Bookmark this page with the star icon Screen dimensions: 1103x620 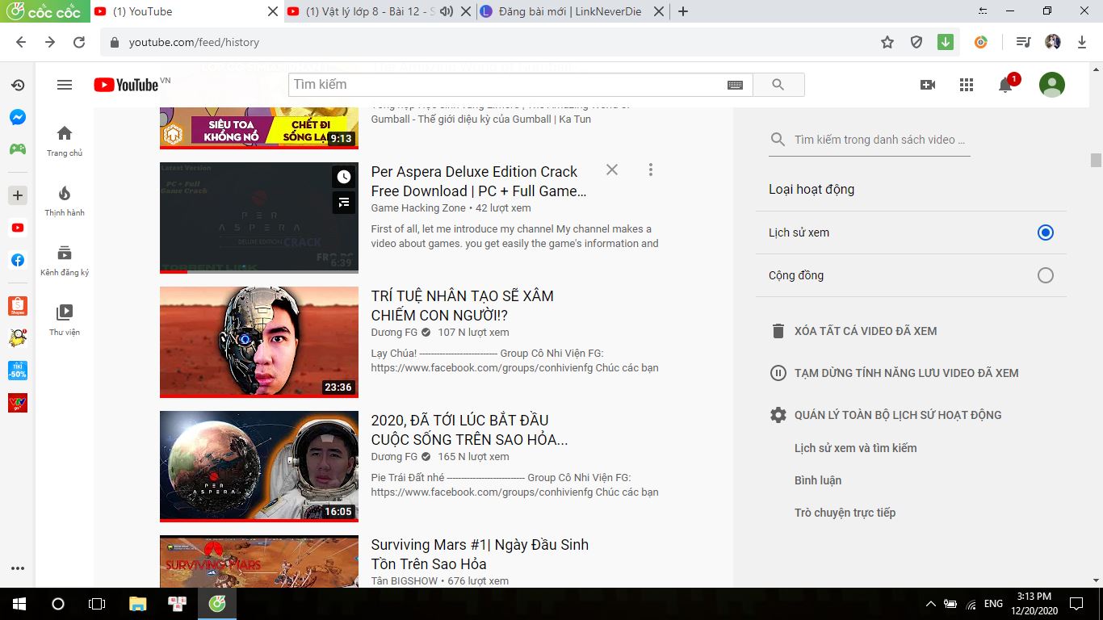(887, 42)
